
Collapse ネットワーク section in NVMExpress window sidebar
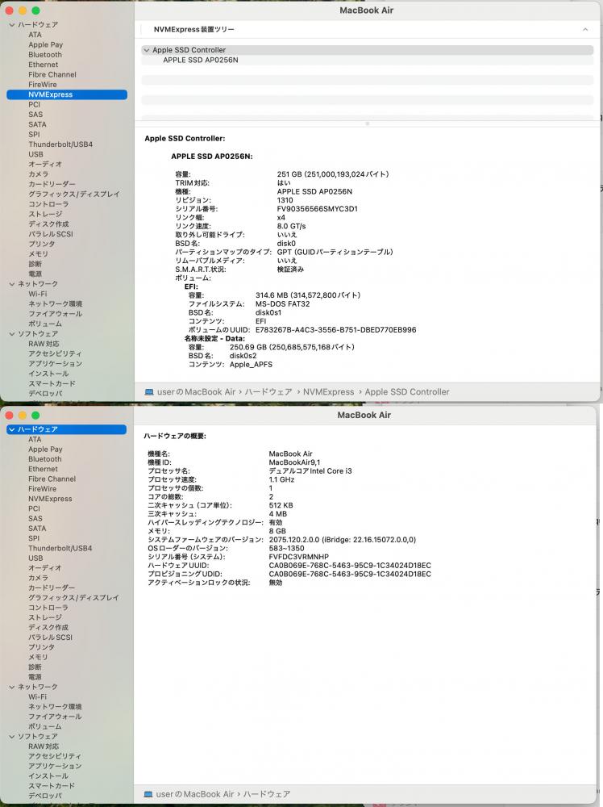tap(12, 284)
